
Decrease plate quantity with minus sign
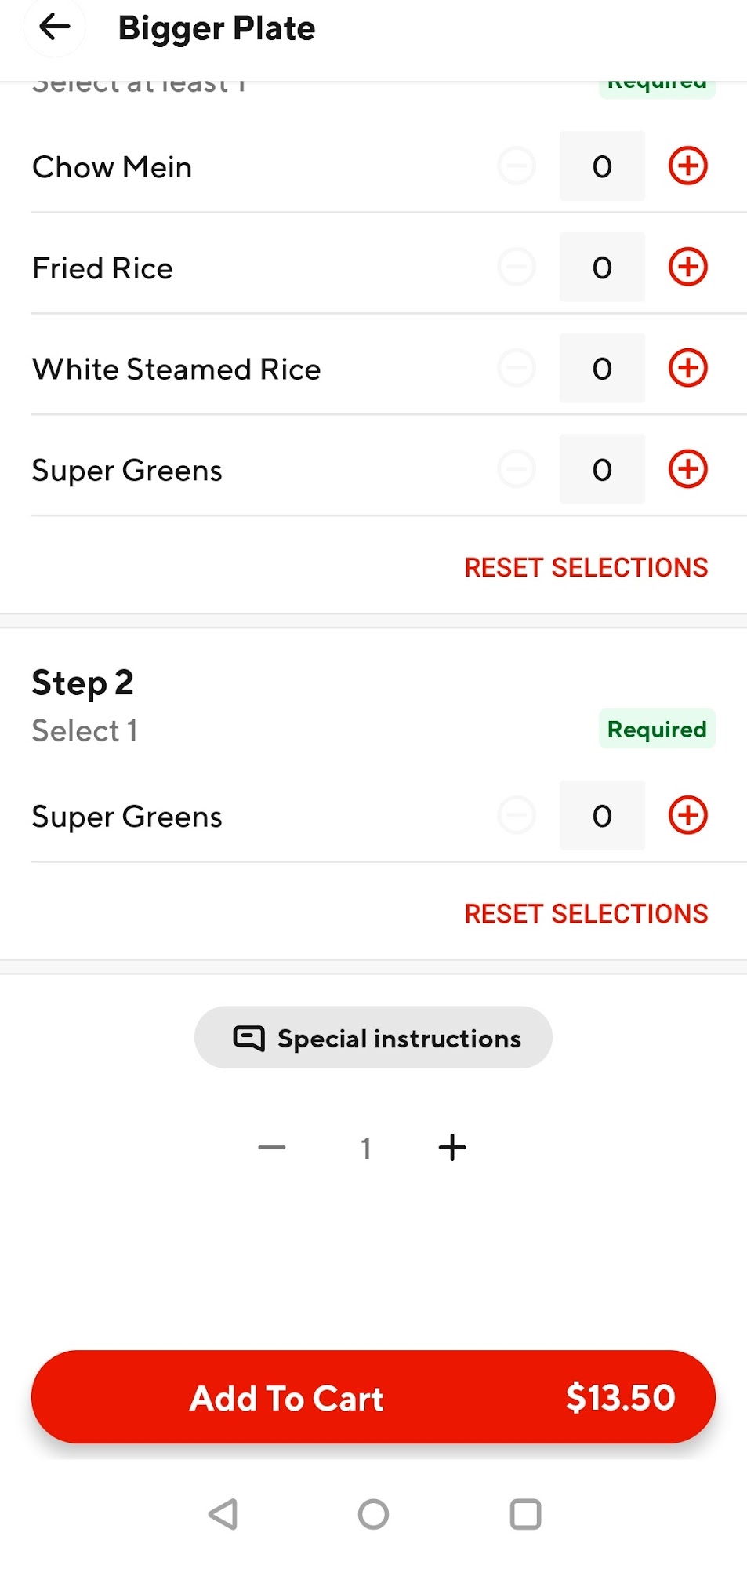point(272,1148)
